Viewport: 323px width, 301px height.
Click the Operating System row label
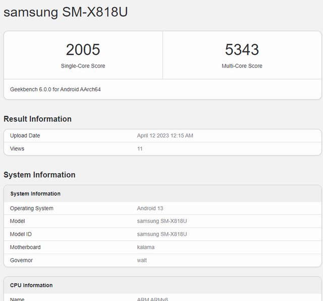(x=31, y=208)
